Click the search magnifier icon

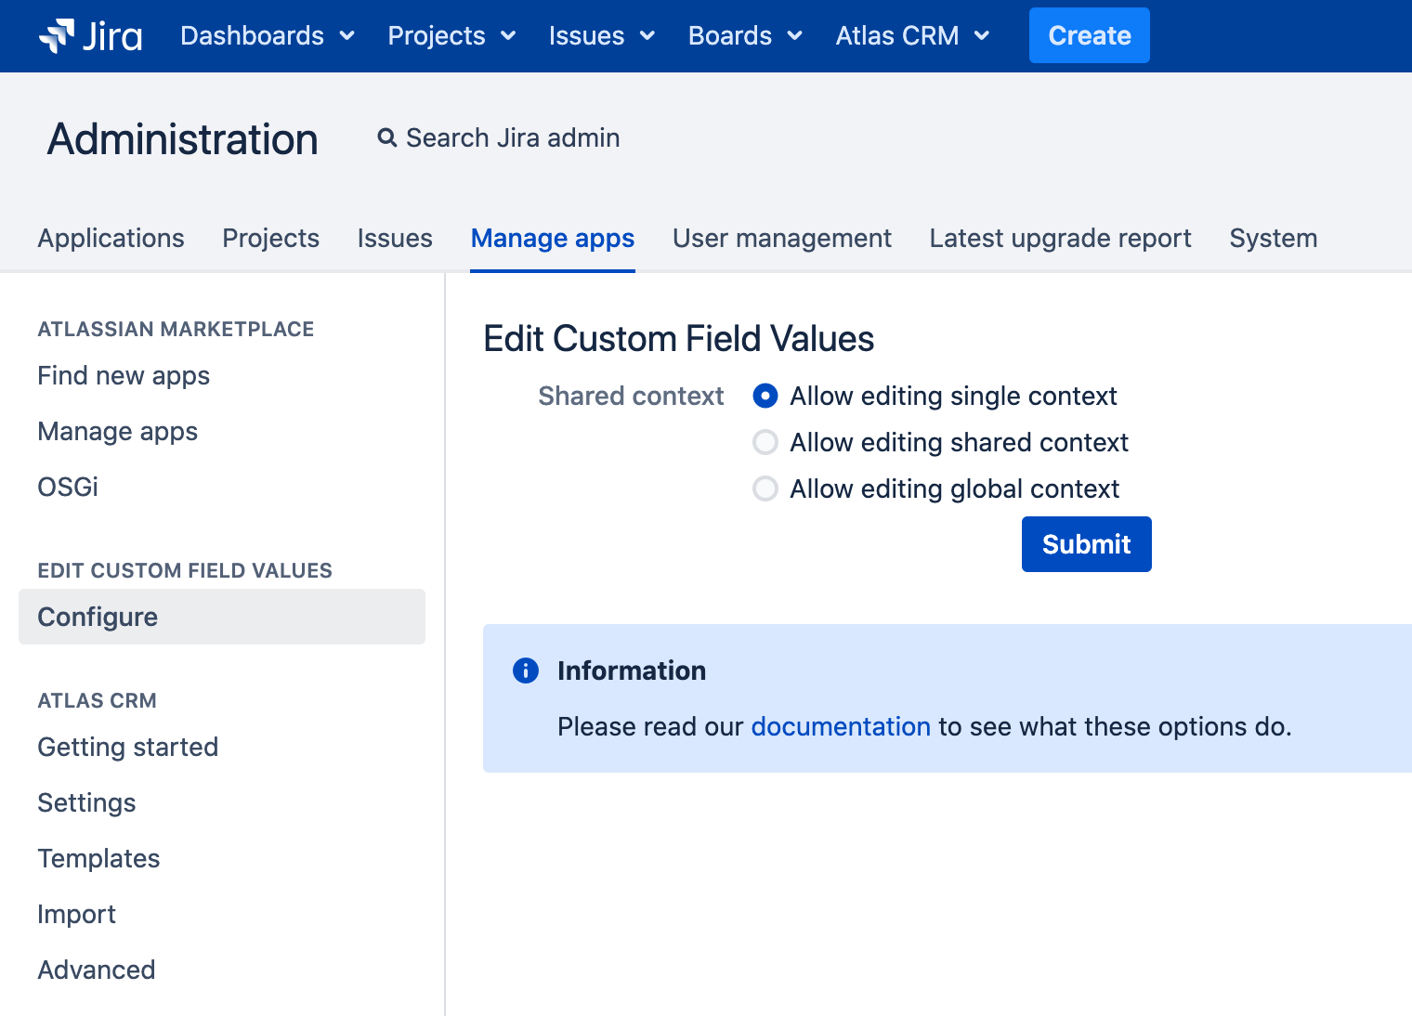pos(386,138)
